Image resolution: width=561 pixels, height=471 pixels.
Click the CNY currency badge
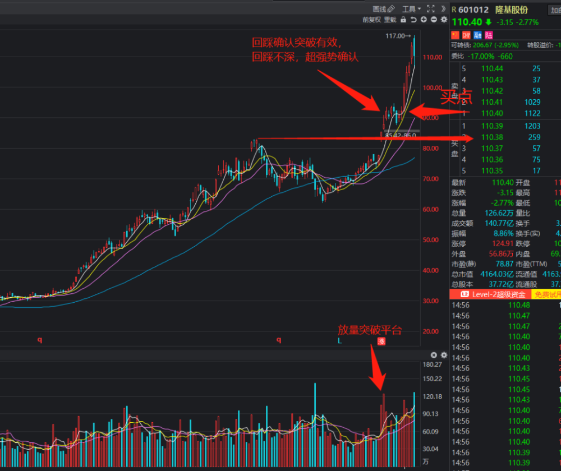tap(466, 35)
